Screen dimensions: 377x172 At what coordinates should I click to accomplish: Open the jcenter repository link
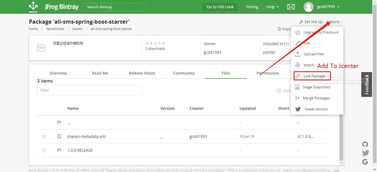point(269,52)
